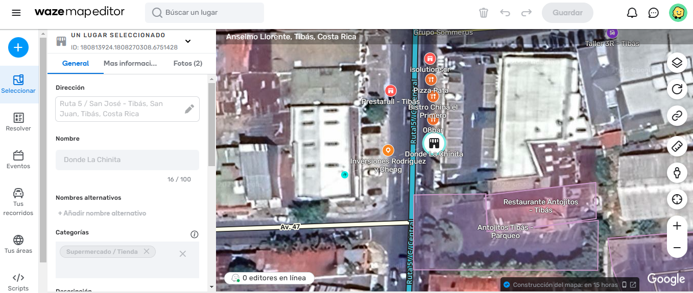Select the ruler measurement tool
Image resolution: width=693 pixels, height=293 pixels.
click(x=677, y=146)
